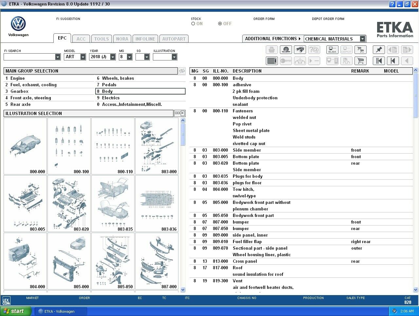This screenshot has width=419, height=316.
Task: Click the parts list vertical scrollbar
Action: [x=416, y=180]
